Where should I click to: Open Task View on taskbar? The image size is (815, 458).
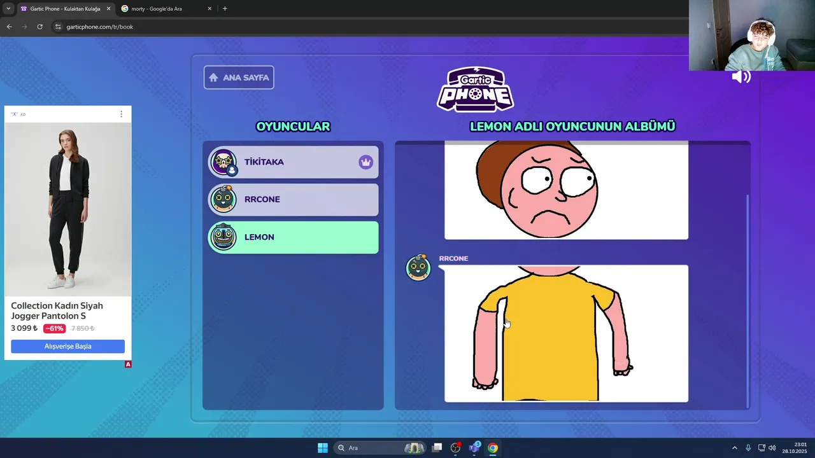point(437,448)
